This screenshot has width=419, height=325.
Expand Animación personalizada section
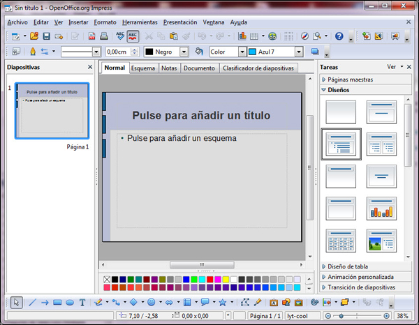coord(365,277)
